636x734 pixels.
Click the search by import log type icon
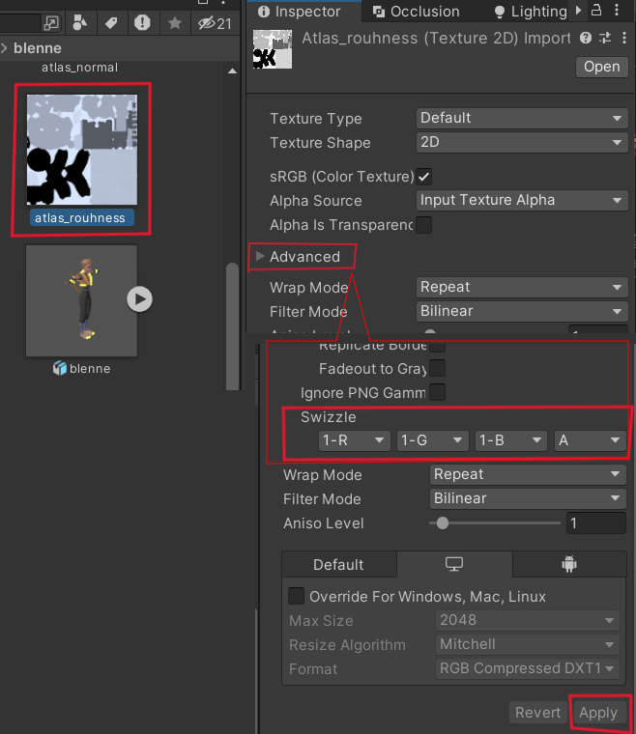142,22
